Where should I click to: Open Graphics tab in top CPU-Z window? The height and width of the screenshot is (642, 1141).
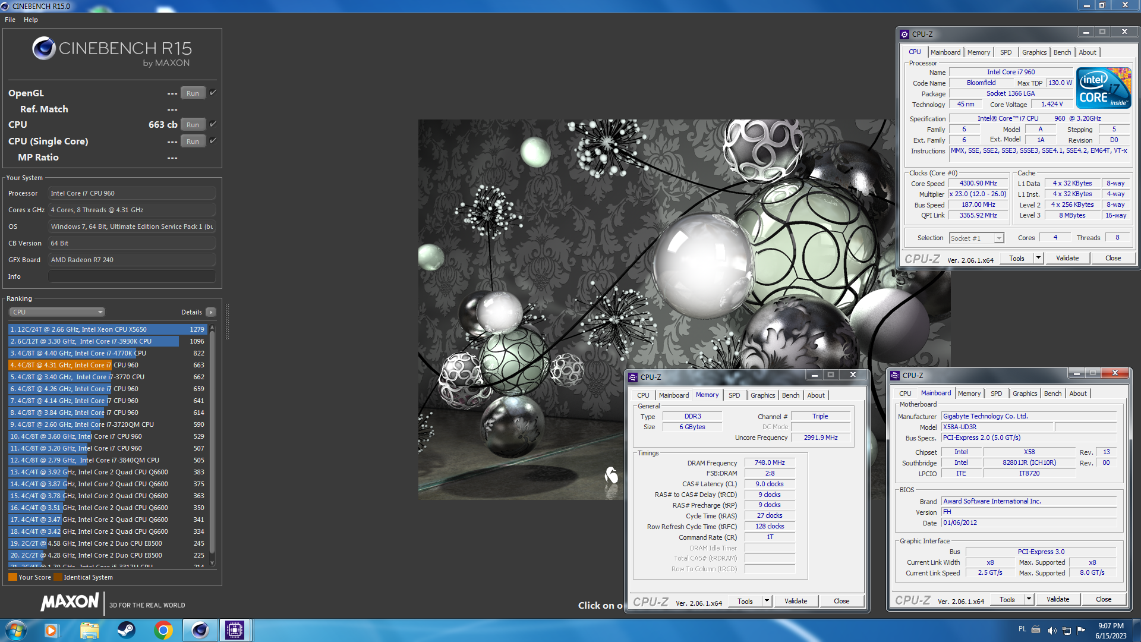(x=1034, y=52)
